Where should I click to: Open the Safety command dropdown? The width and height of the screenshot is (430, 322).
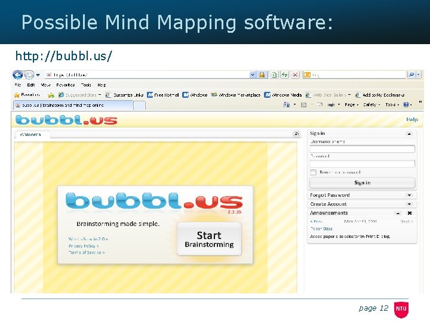[x=371, y=104]
